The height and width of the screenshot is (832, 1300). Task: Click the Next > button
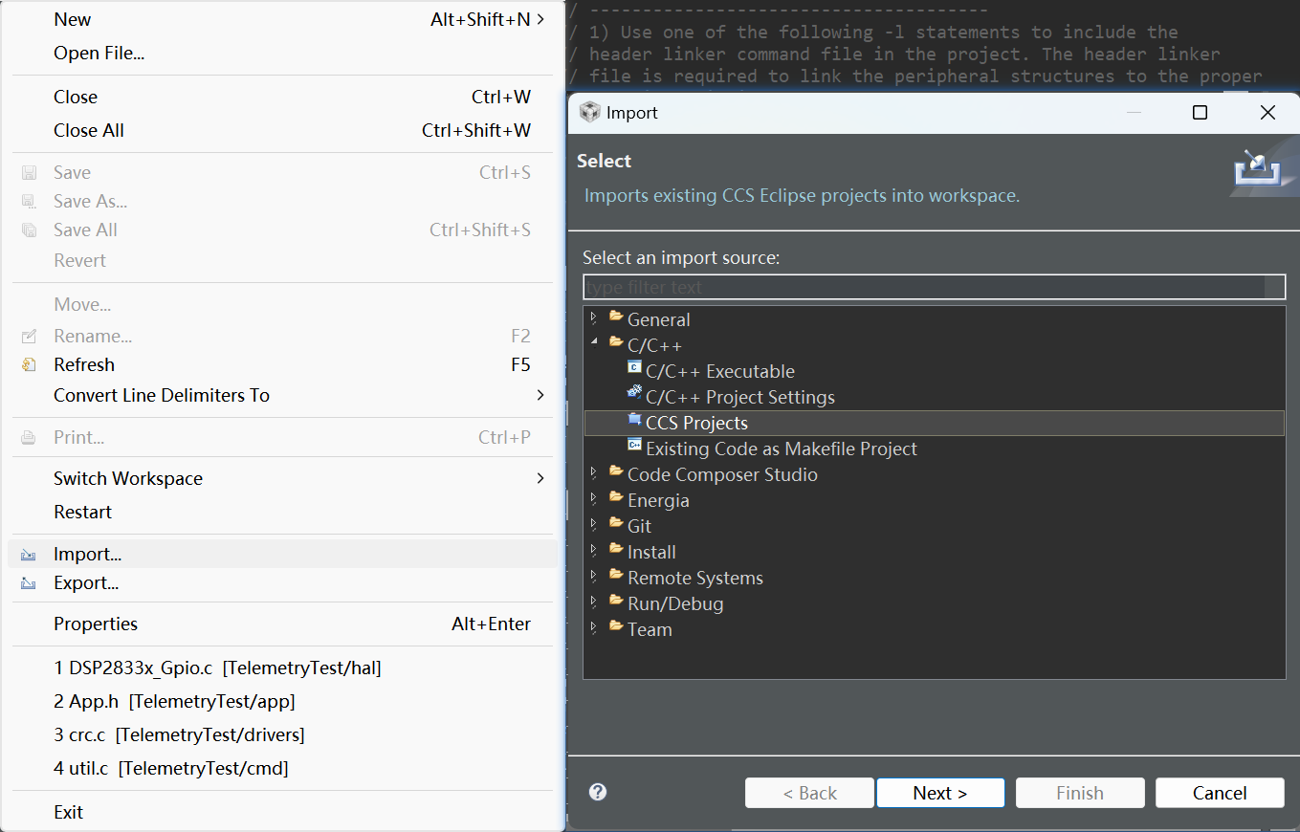tap(940, 793)
